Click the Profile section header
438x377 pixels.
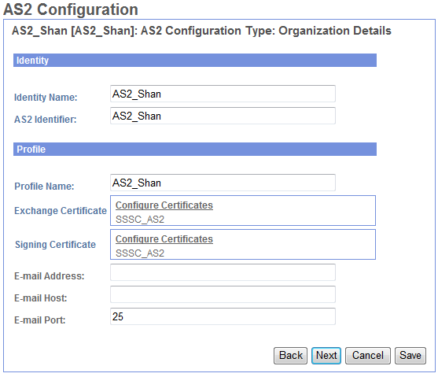(x=195, y=149)
